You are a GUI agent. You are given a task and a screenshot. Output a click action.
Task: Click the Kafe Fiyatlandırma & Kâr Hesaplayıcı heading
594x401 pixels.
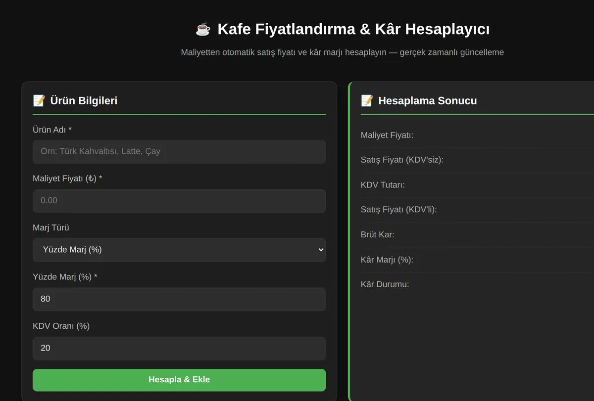[x=353, y=29]
